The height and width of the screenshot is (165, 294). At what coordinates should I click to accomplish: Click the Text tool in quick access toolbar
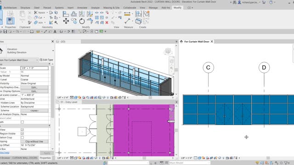tap(55, 32)
